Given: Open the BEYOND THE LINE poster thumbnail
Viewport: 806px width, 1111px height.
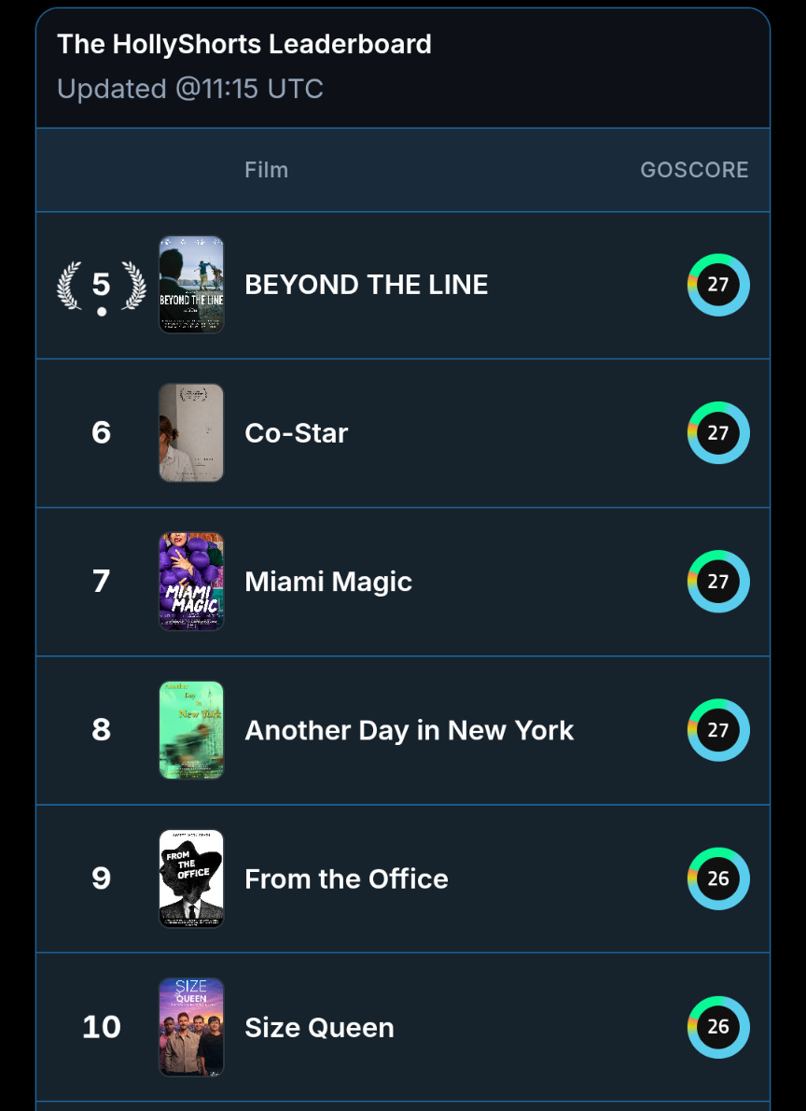Looking at the screenshot, I should click(191, 285).
